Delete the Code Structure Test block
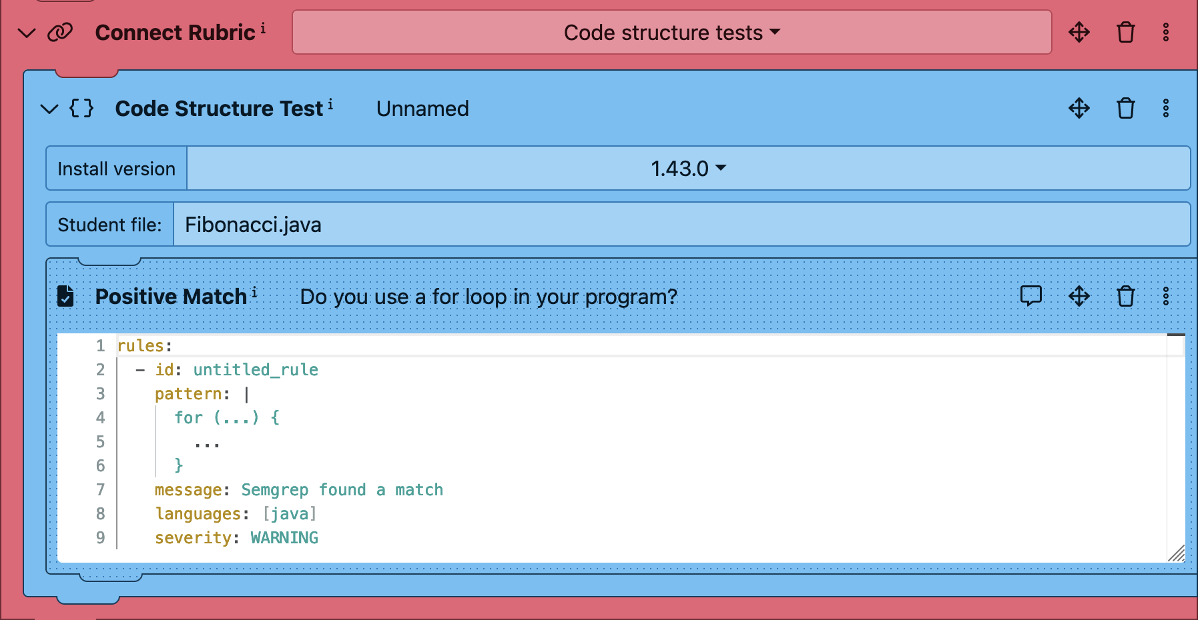1200x620 pixels. tap(1125, 108)
